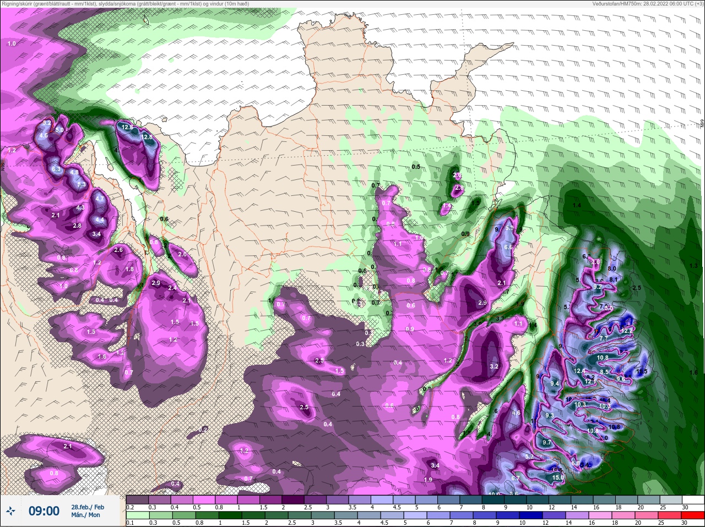Click the 4.7 snowfall value on the map
Viewport: 705px width, 527px height.
[100, 198]
